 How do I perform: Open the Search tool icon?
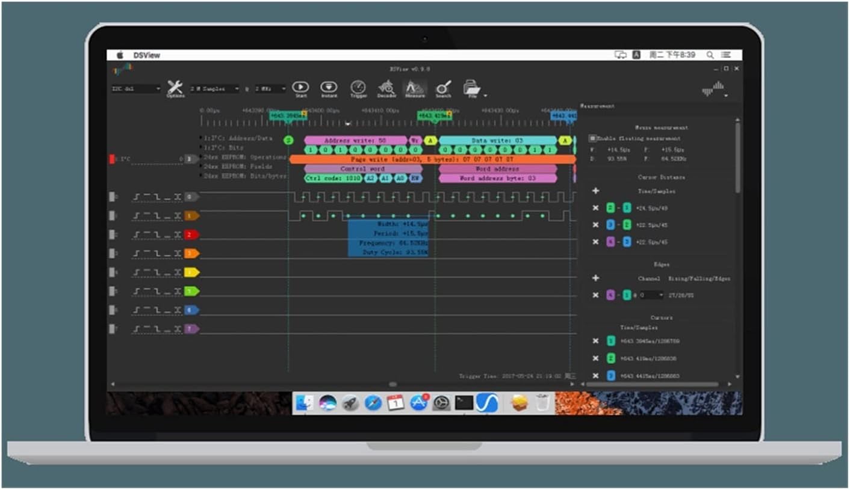click(x=444, y=88)
